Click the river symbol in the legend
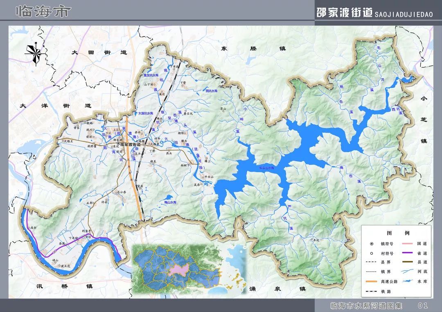Image resolution: width=442 pixels, height=312 pixels. (x=407, y=272)
